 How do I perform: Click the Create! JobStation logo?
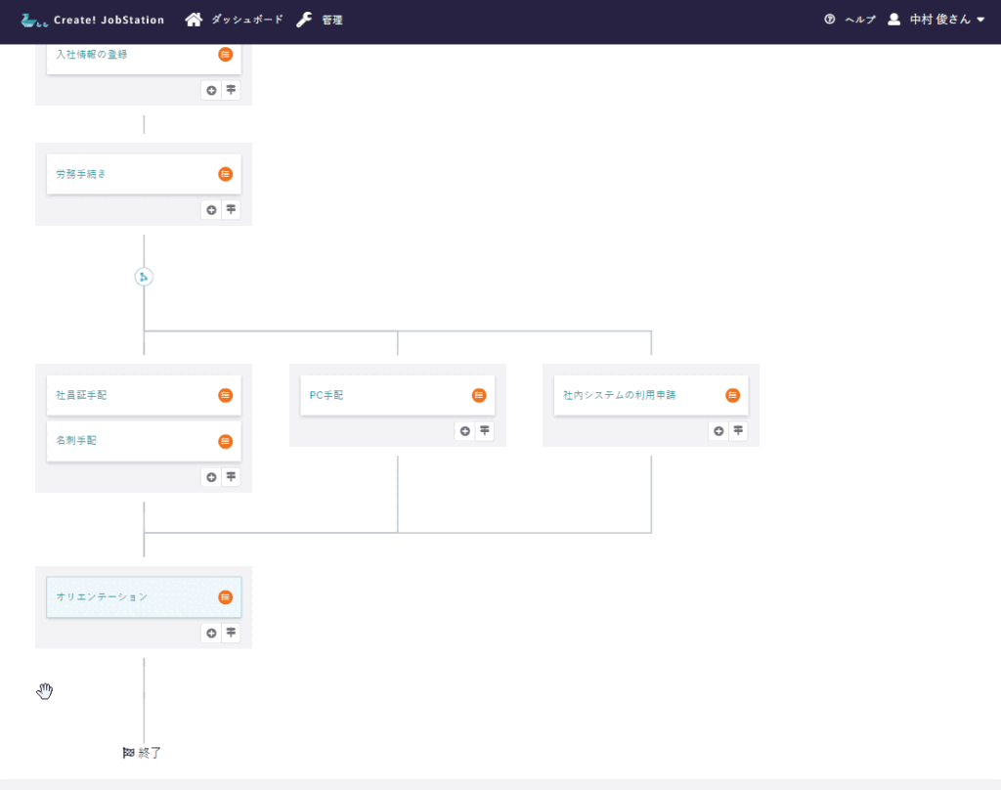point(93,20)
